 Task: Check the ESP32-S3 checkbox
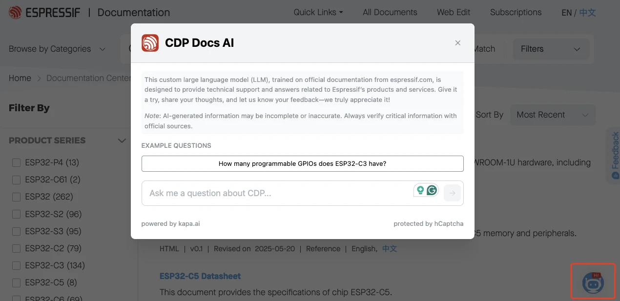point(16,231)
